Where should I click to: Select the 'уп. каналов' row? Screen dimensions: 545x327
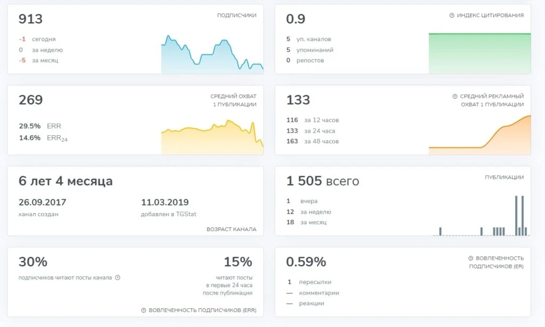pos(309,39)
